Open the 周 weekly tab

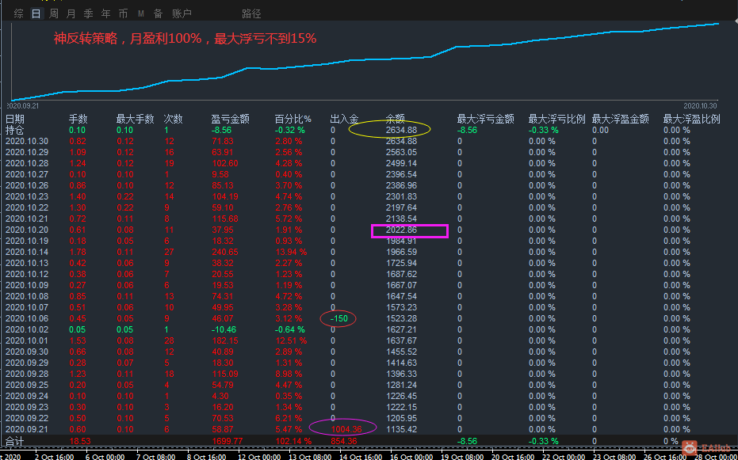[x=54, y=13]
